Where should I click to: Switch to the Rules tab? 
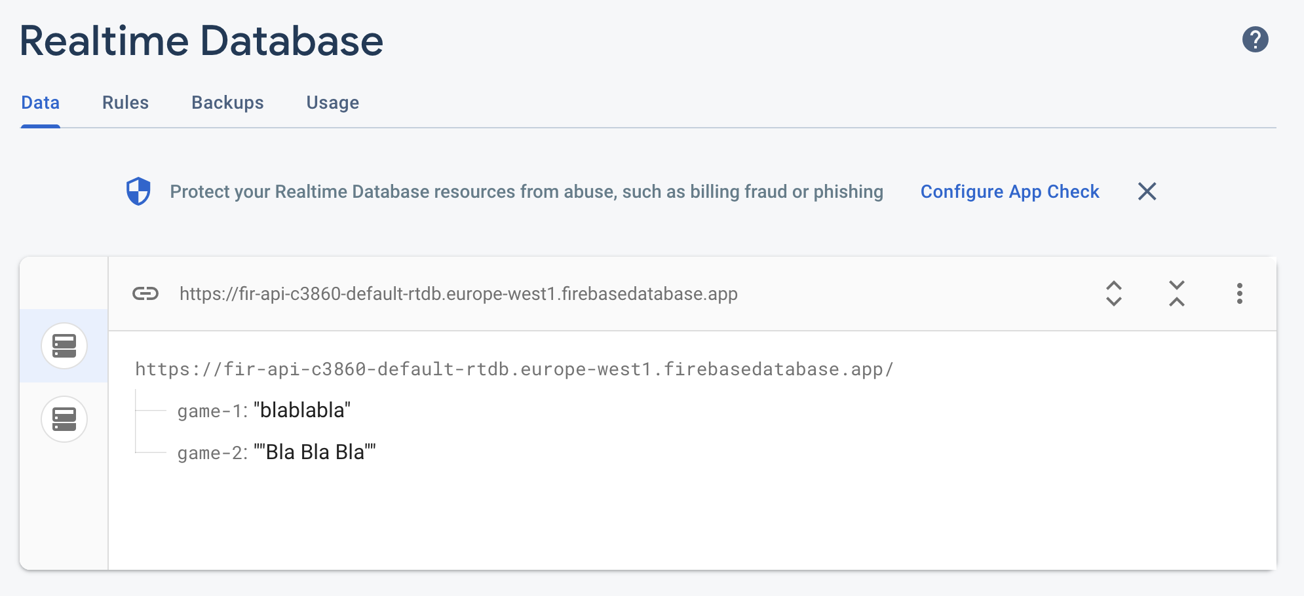click(x=125, y=103)
